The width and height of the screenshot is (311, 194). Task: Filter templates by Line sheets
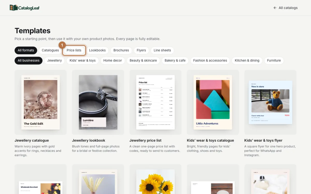[x=162, y=50]
